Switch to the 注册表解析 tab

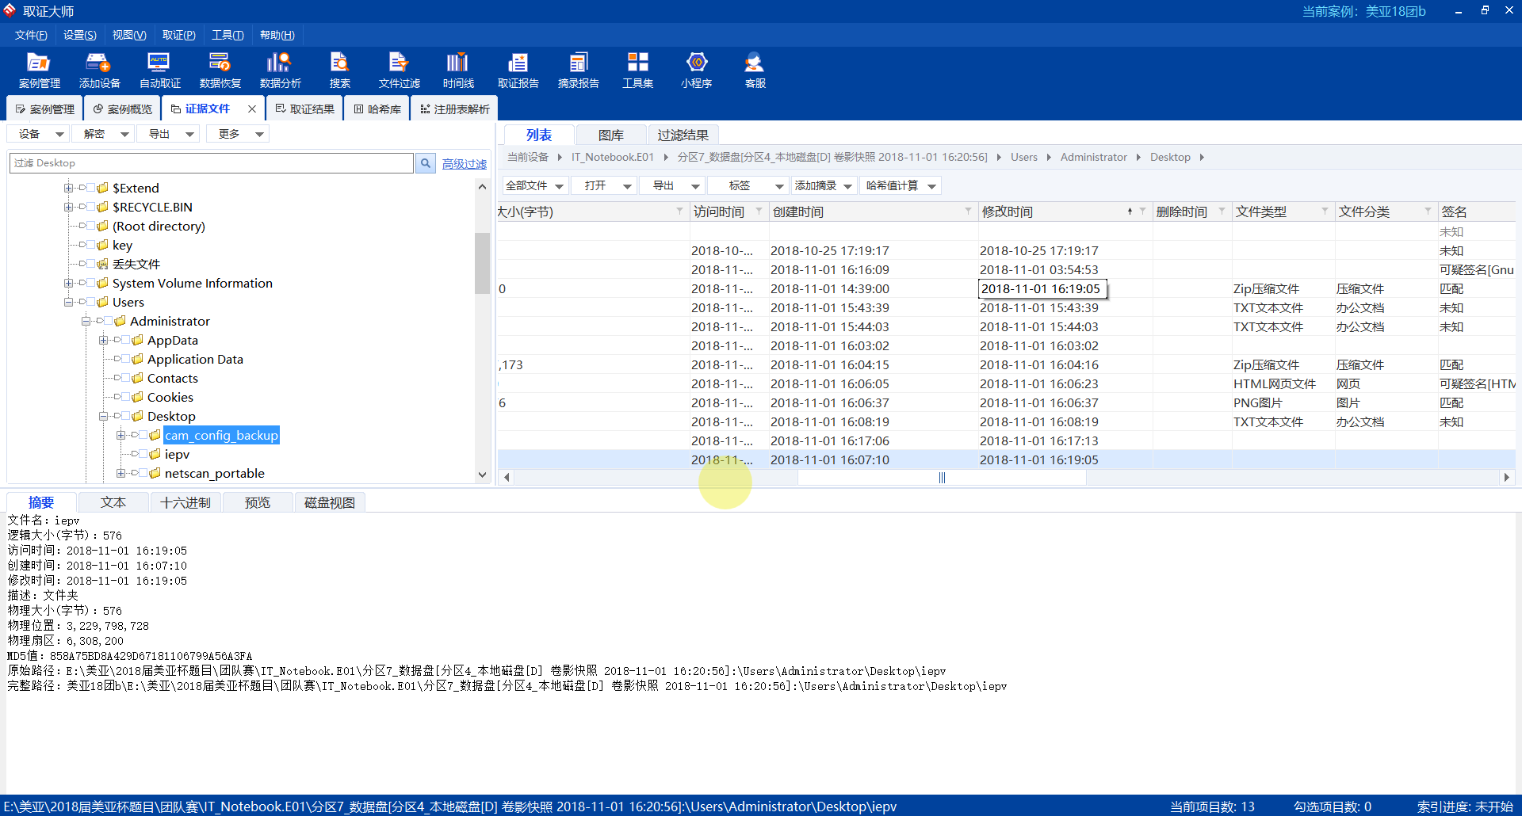click(x=454, y=109)
